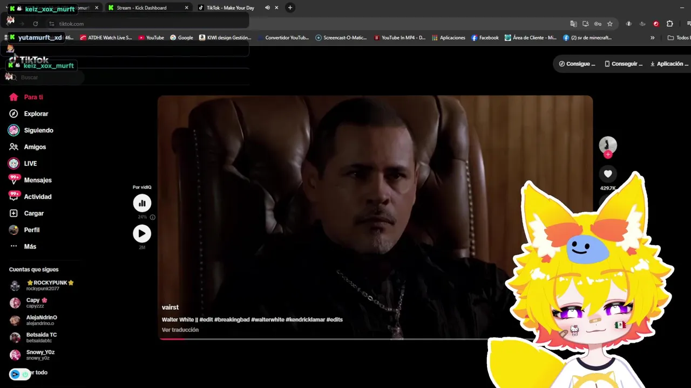The height and width of the screenshot is (388, 691).
Task: Click Ver traducción under the caption
Action: coord(180,330)
